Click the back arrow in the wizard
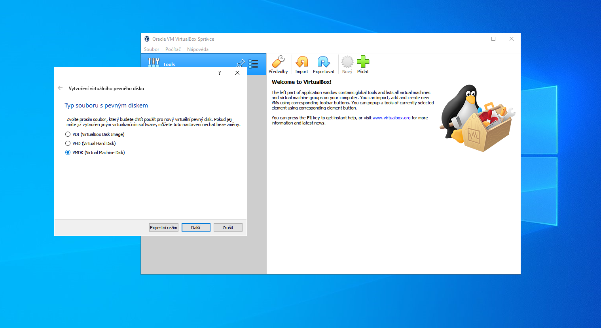This screenshot has height=328, width=601. tap(60, 88)
